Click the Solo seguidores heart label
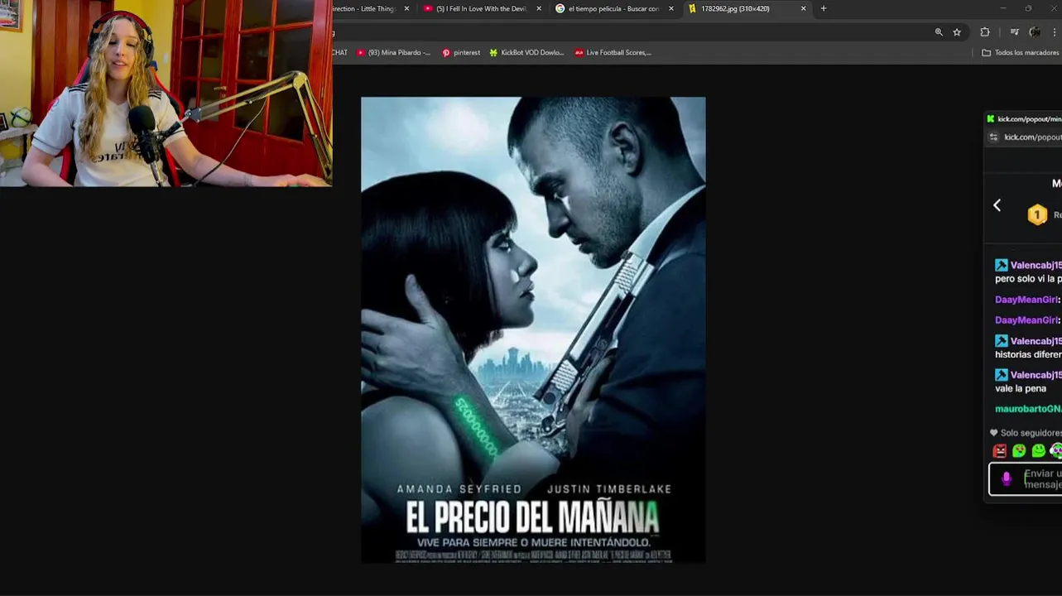This screenshot has width=1062, height=596. pos(1026,433)
